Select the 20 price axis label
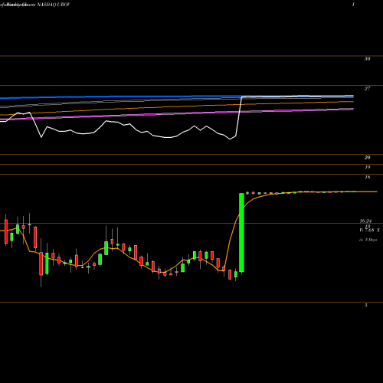This screenshot has width=383, height=383. (x=367, y=158)
